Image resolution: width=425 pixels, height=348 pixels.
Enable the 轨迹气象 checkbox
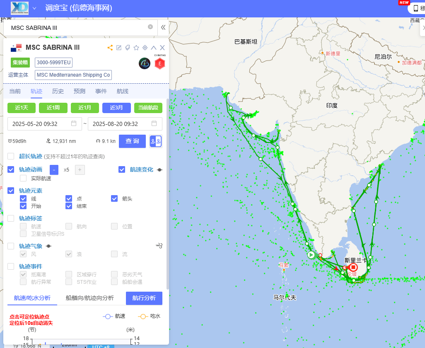pos(11,246)
